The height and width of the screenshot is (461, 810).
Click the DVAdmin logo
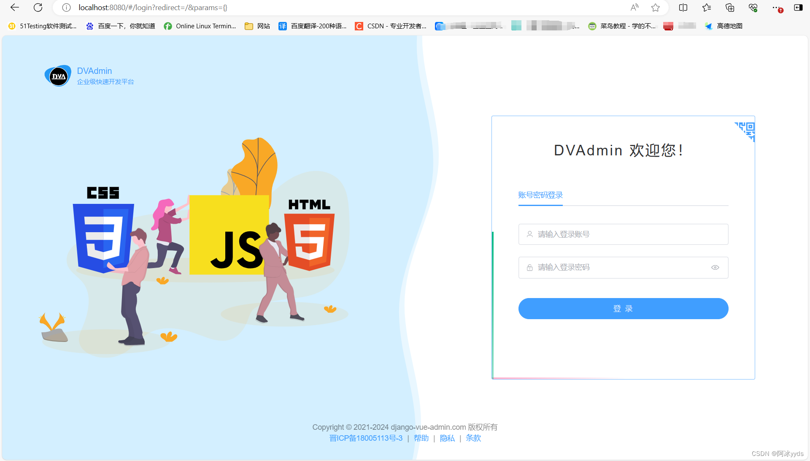[x=58, y=76]
